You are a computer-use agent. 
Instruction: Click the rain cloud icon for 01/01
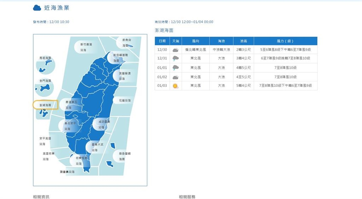pos(175,68)
